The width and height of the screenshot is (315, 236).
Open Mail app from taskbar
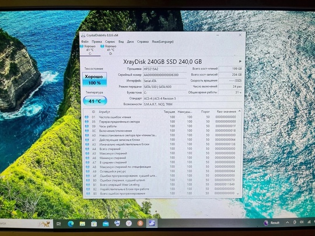(x=106, y=224)
